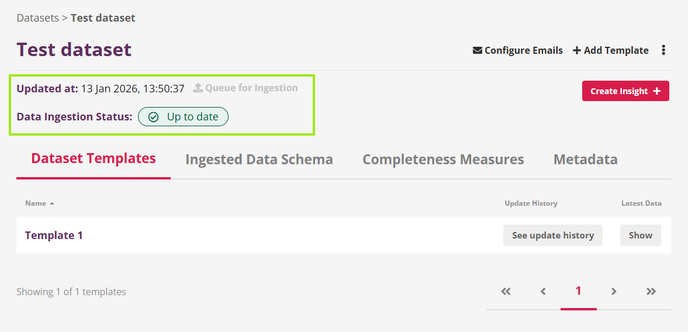Select page 1 in the pagination
Viewport: 688px width, 332px height.
coord(579,291)
